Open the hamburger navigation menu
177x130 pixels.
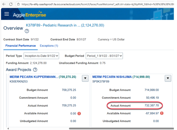click(7, 15)
